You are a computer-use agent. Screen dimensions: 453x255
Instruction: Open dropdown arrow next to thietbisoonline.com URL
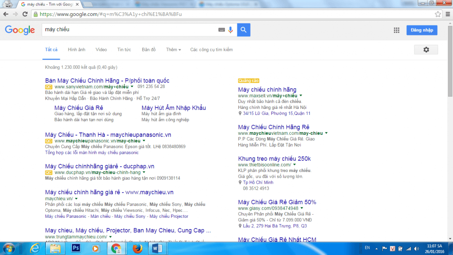(295, 165)
